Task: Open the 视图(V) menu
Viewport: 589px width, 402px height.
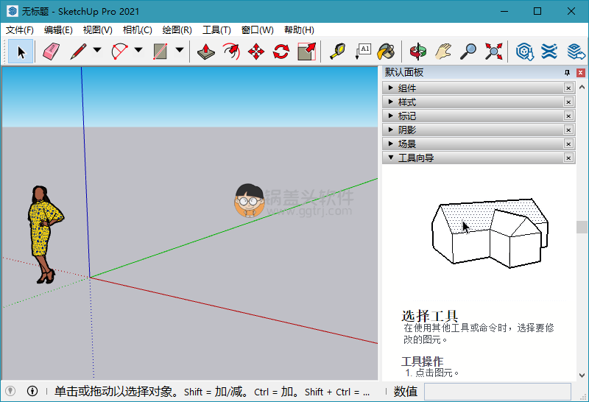Action: 98,30
